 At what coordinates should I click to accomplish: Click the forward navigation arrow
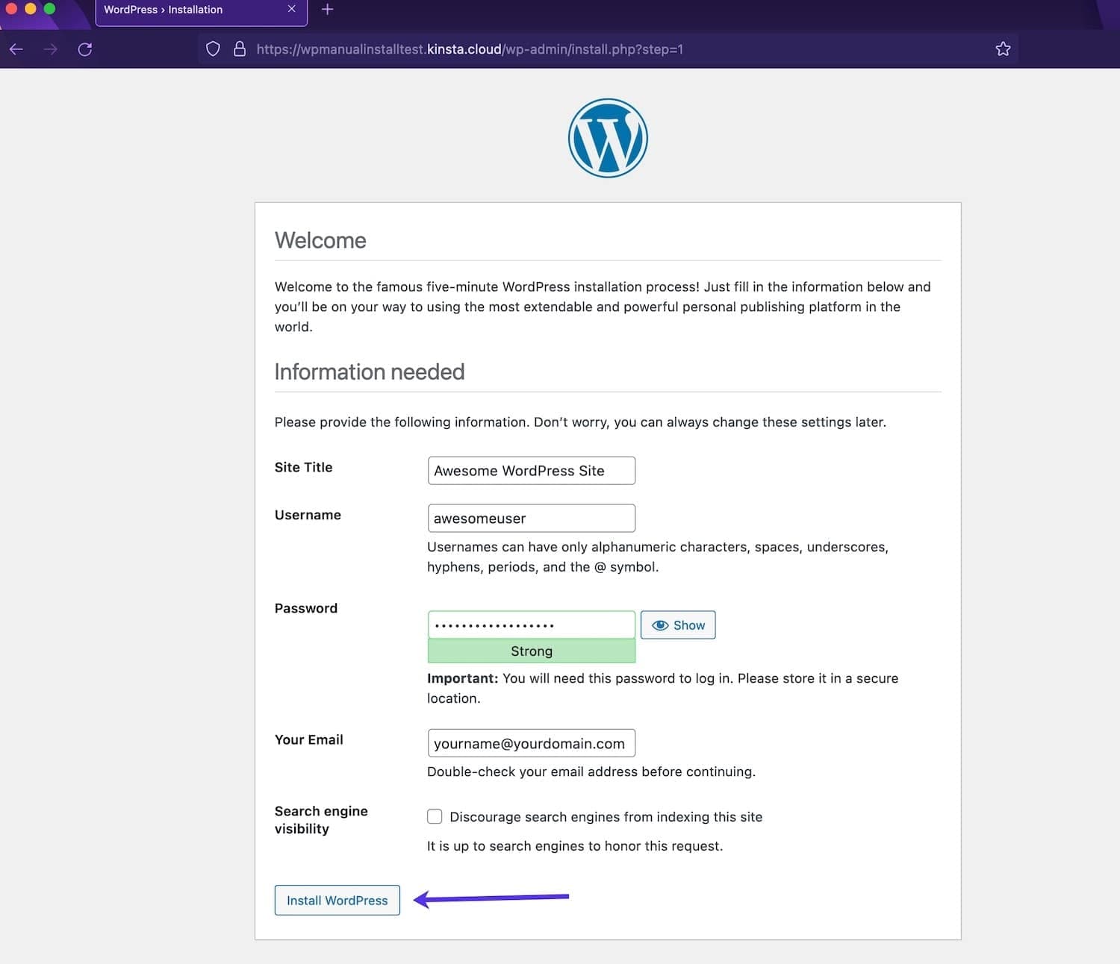[50, 48]
